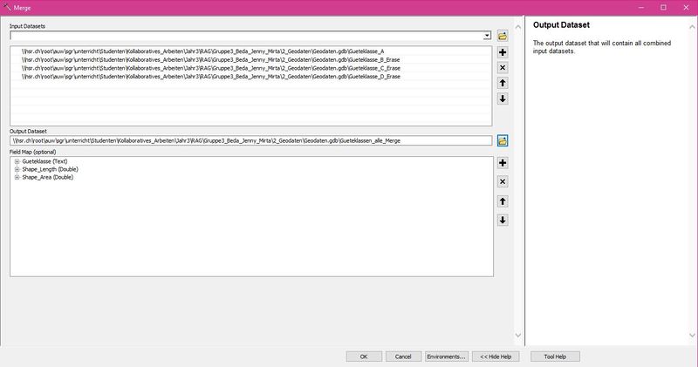Expand the Gueteklasse (Text) field

click(17, 161)
